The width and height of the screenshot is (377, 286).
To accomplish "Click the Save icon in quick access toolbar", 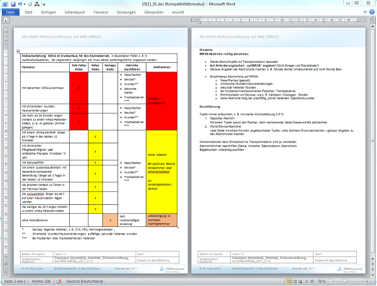I will pos(13,4).
